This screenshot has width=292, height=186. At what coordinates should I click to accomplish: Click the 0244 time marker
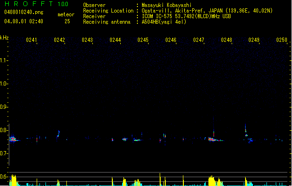[x=115, y=40]
